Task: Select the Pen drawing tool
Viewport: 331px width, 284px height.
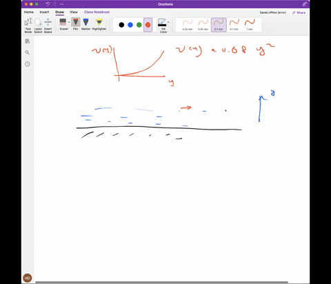Action: pyautogui.click(x=76, y=24)
